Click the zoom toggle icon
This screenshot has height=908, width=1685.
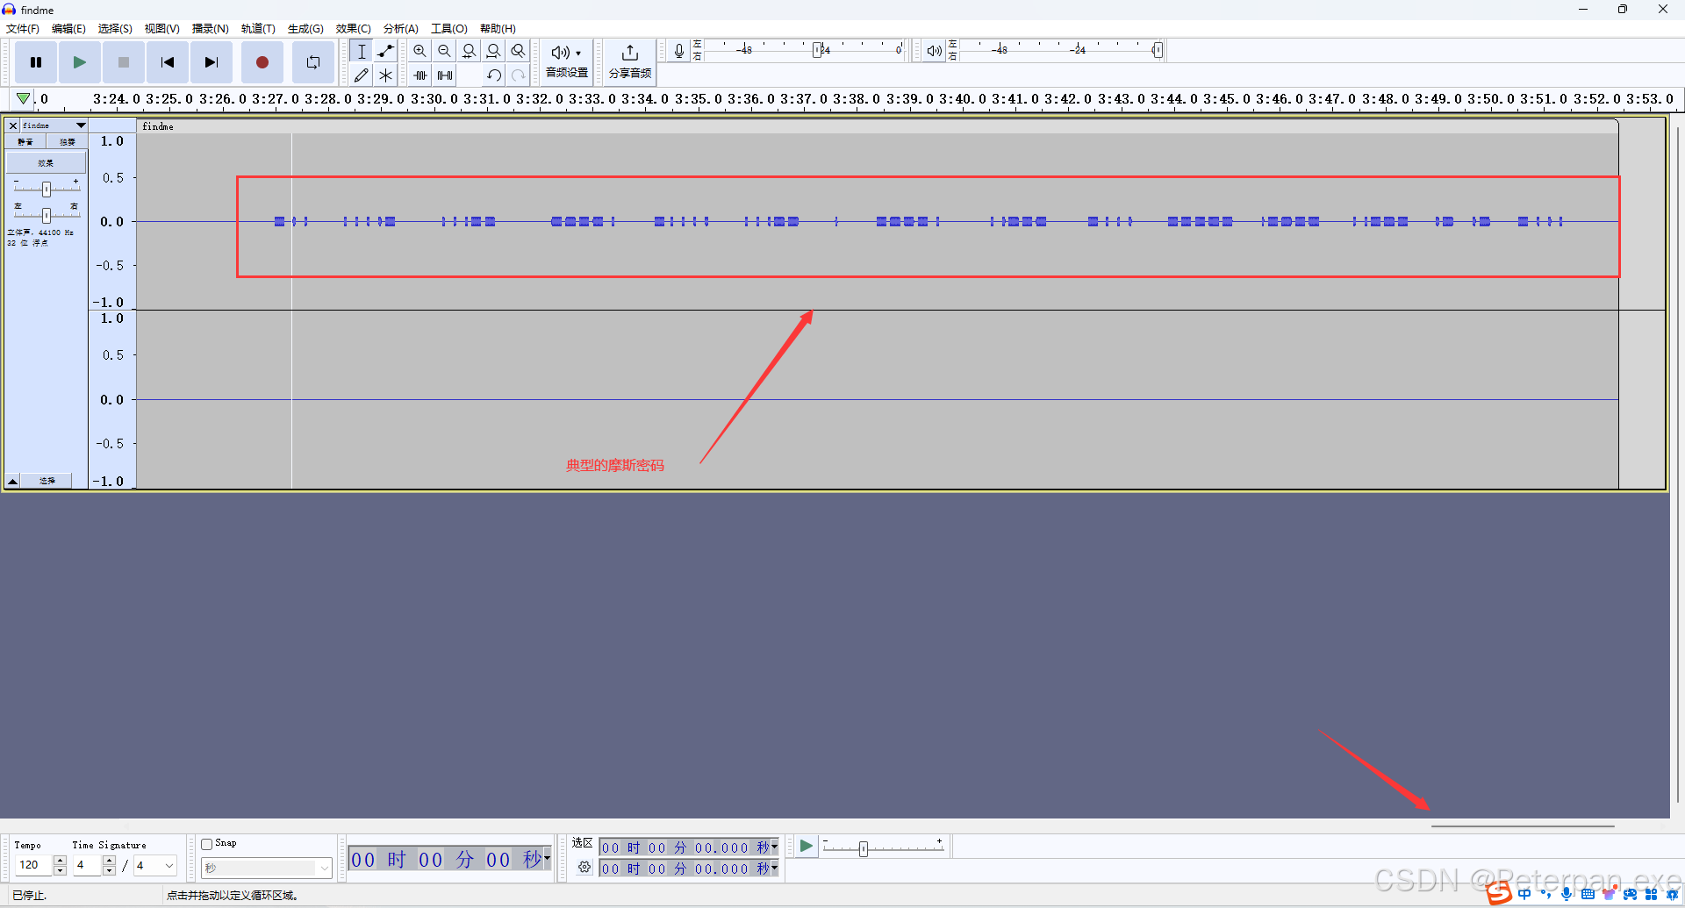pyautogui.click(x=519, y=51)
